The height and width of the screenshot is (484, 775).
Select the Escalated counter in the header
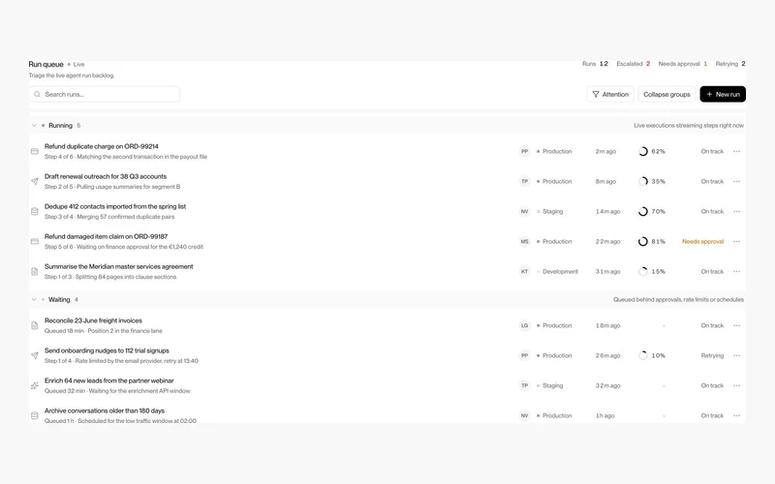pyautogui.click(x=634, y=64)
